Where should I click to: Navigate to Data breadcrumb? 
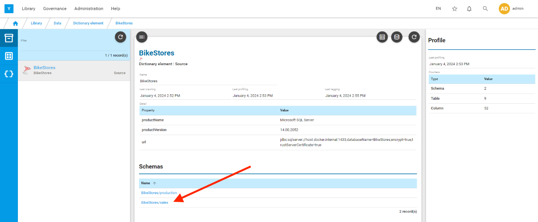(x=57, y=23)
